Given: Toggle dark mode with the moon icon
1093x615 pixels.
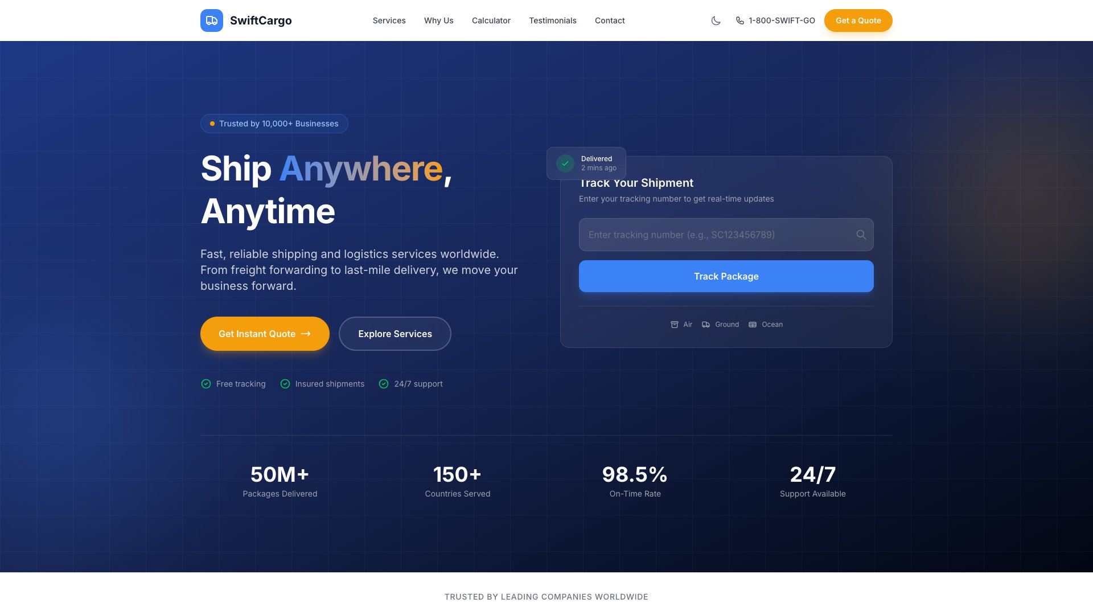Looking at the screenshot, I should (716, 20).
